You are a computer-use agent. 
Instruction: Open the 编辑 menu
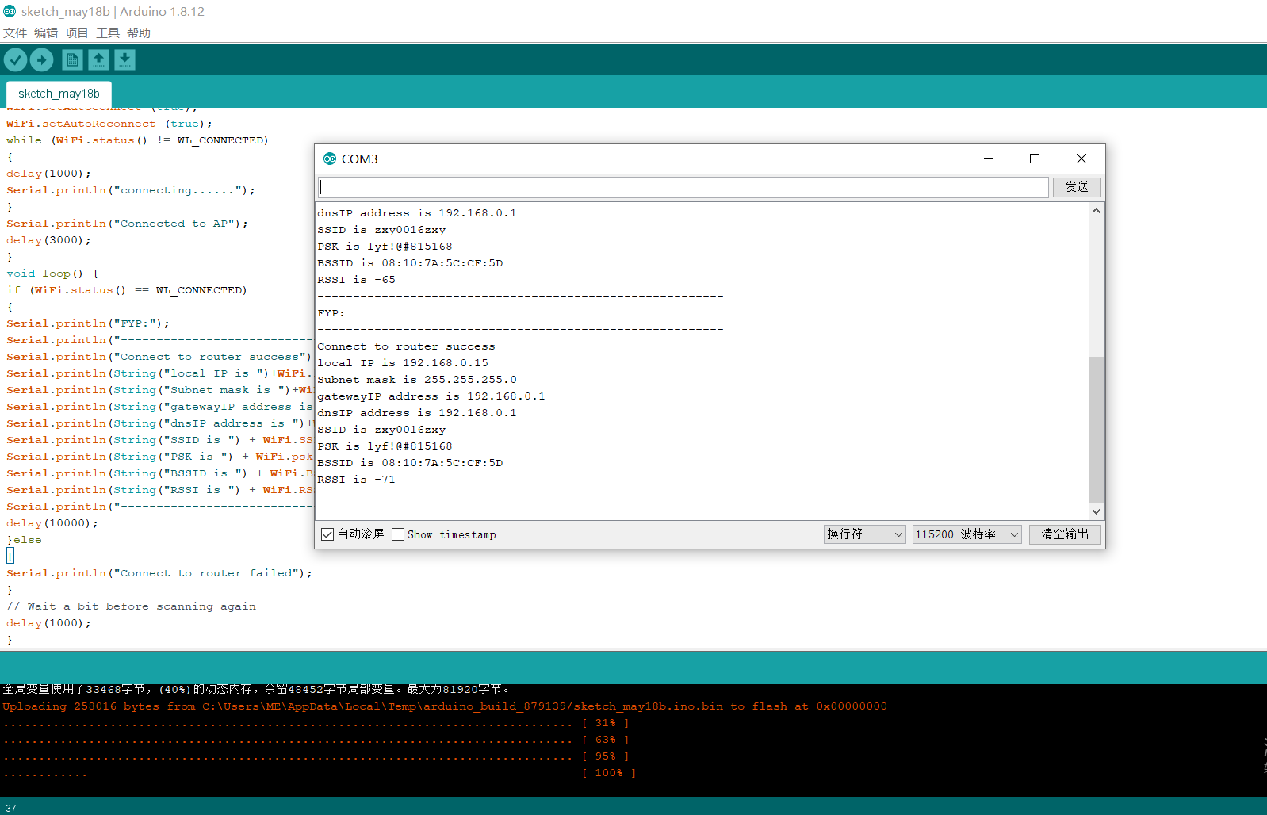[x=46, y=33]
